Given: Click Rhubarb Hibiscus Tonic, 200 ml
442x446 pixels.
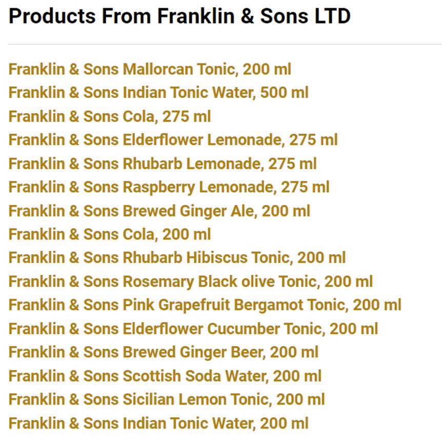Looking at the screenshot, I should tap(177, 258).
